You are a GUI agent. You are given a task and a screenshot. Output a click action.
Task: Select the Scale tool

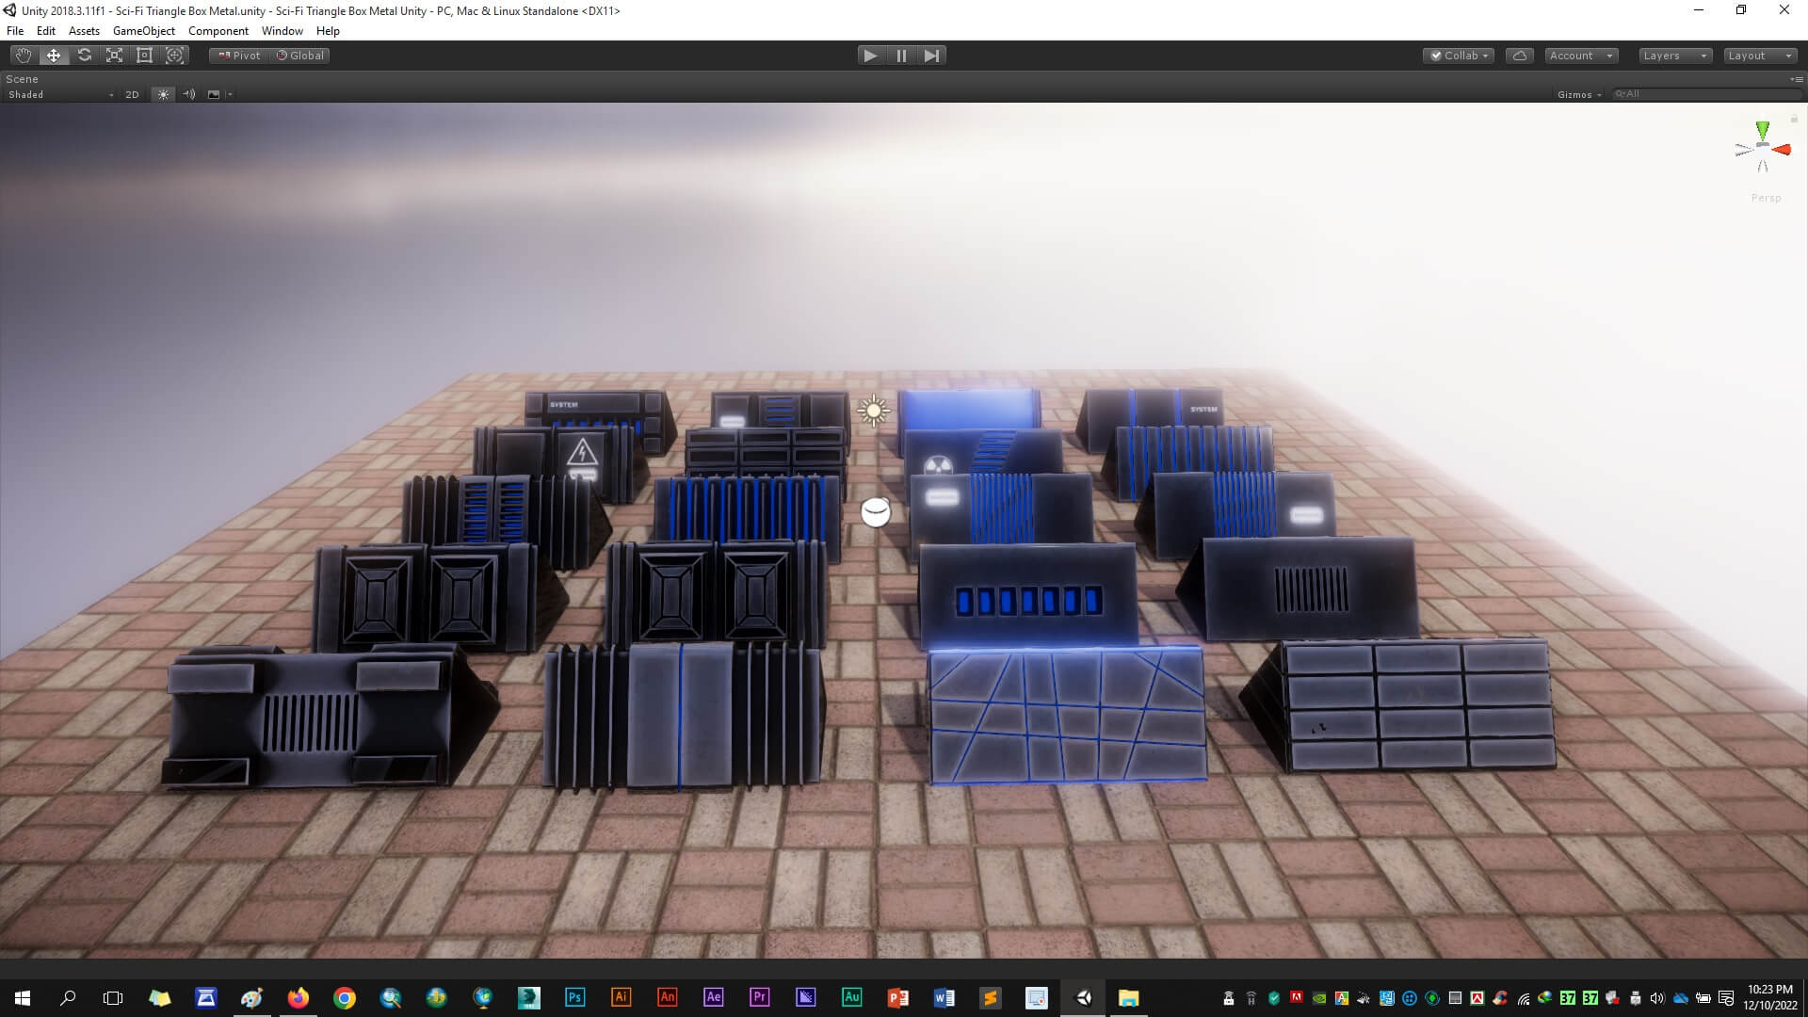114,56
